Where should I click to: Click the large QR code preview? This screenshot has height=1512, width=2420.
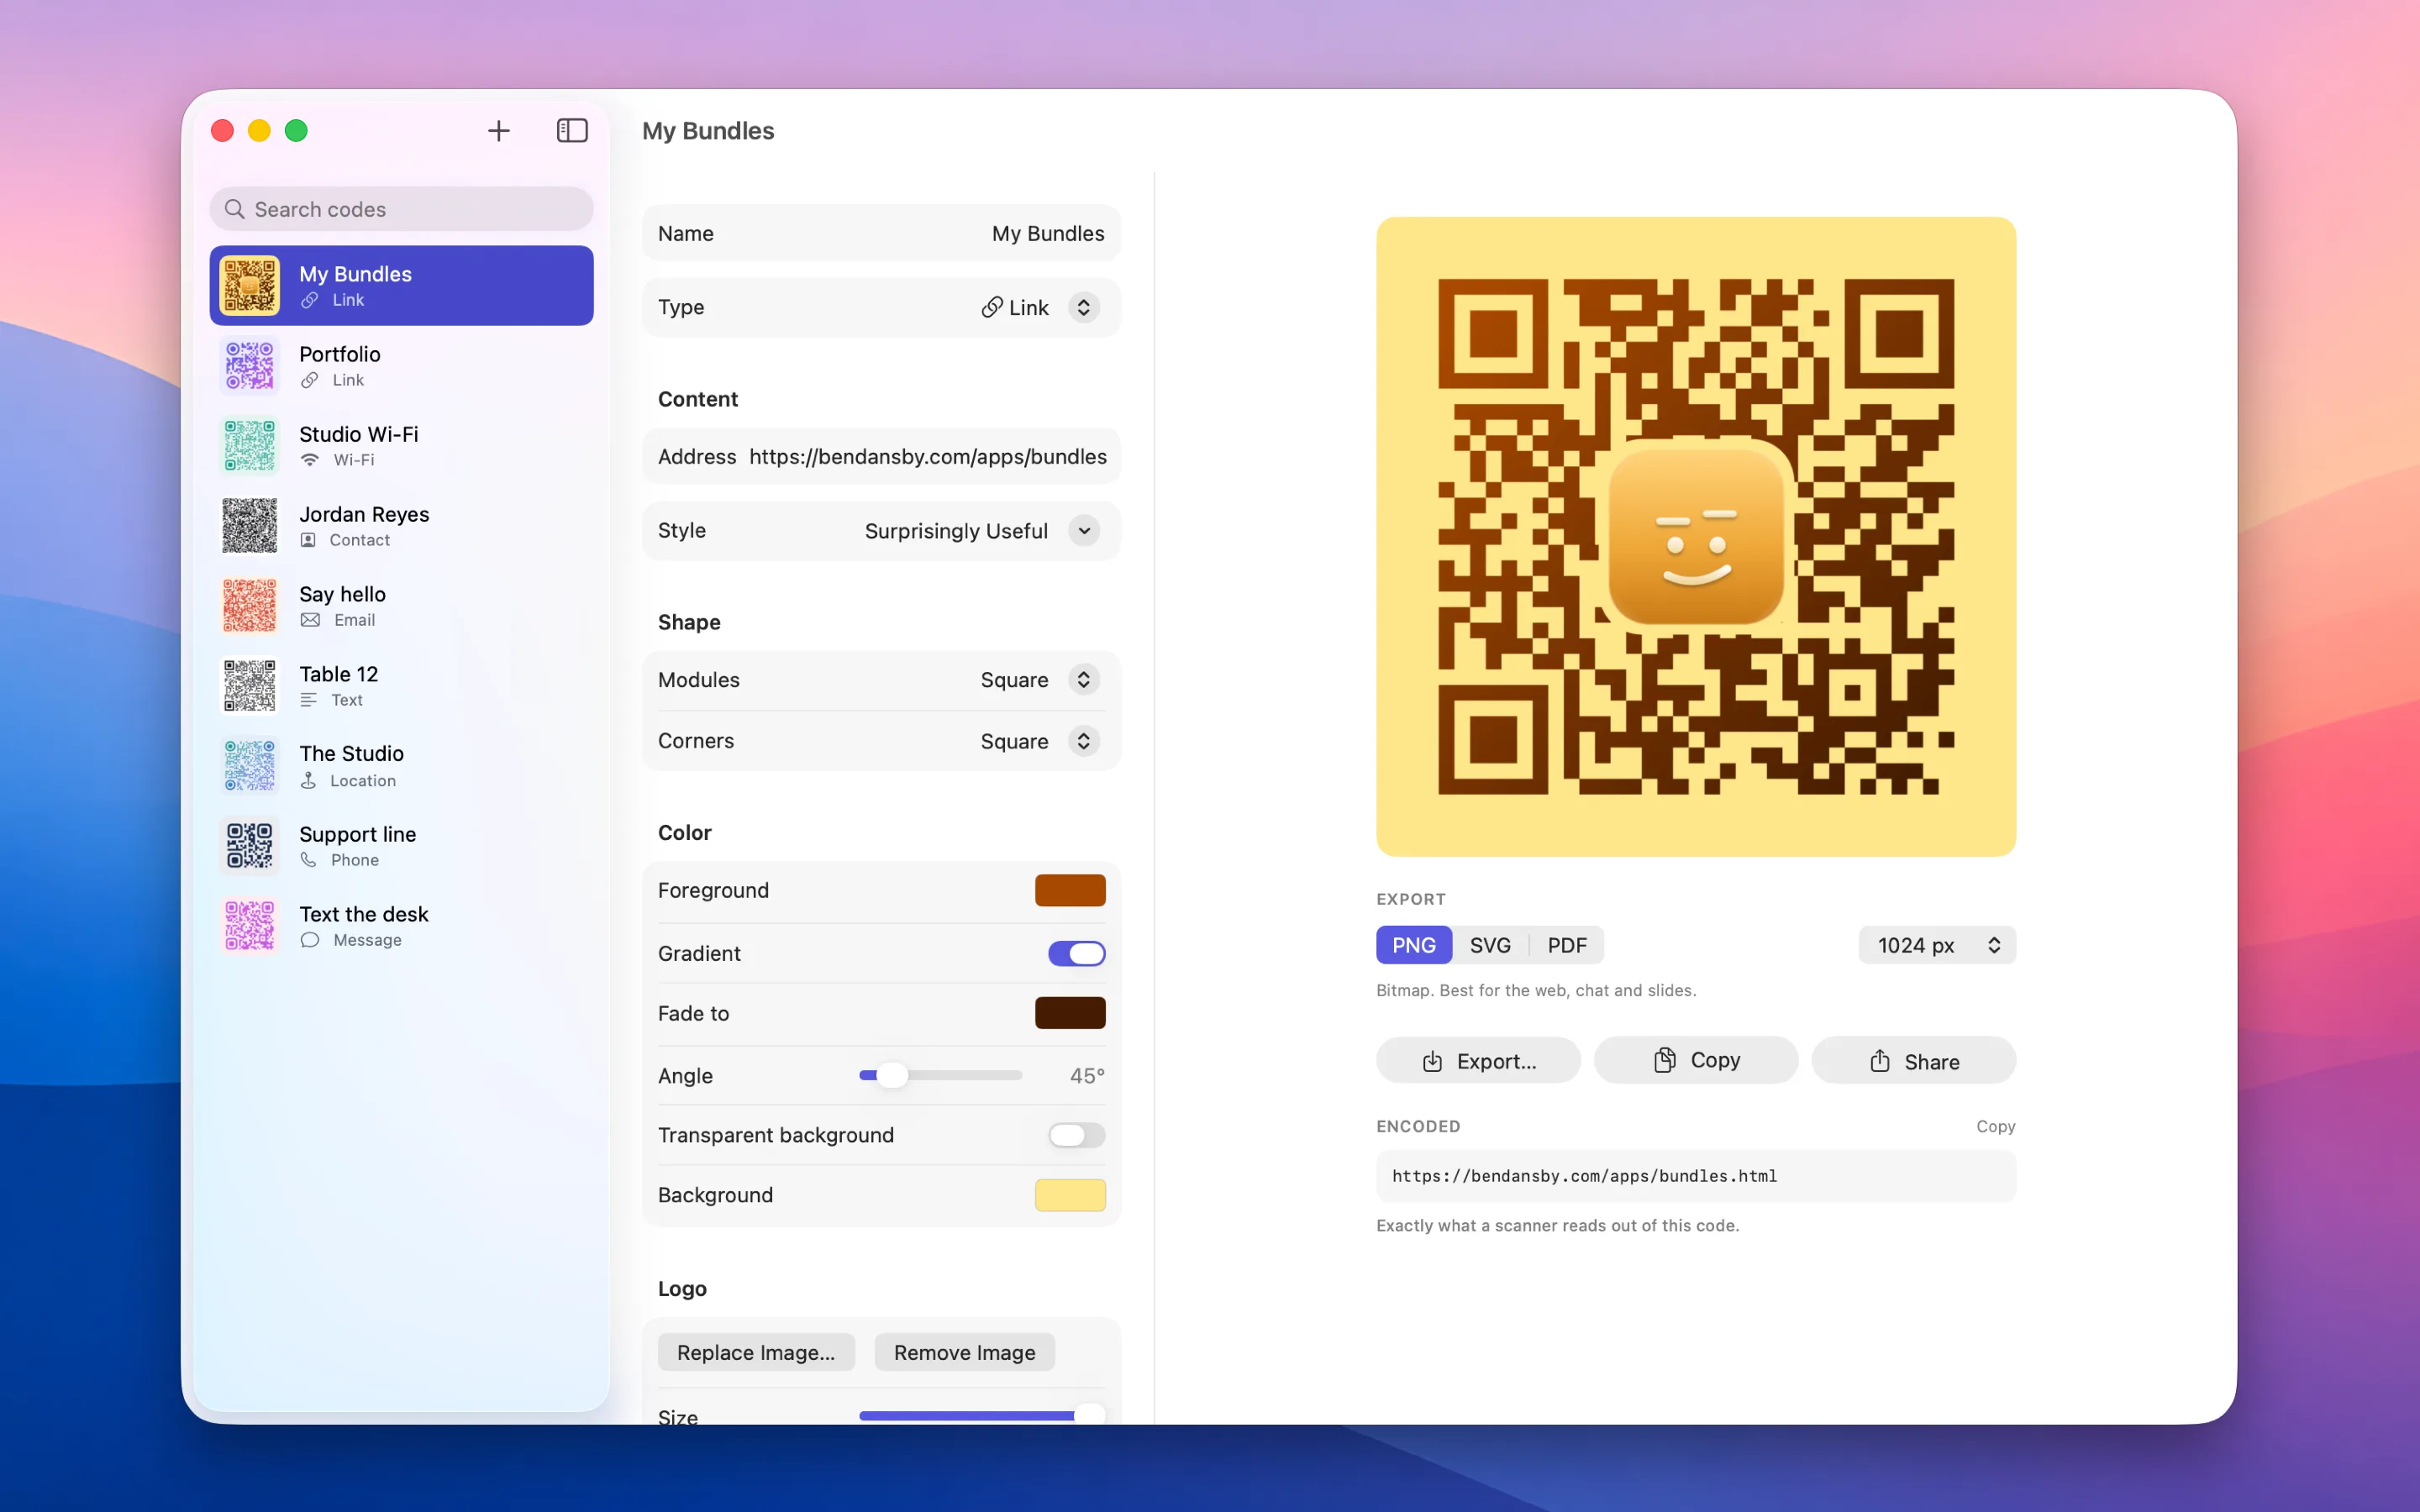click(x=1696, y=536)
